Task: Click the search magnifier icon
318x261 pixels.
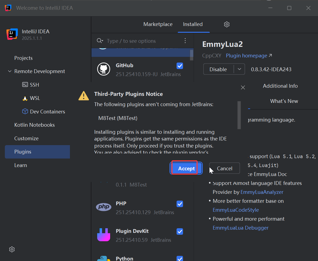Action: [x=100, y=41]
